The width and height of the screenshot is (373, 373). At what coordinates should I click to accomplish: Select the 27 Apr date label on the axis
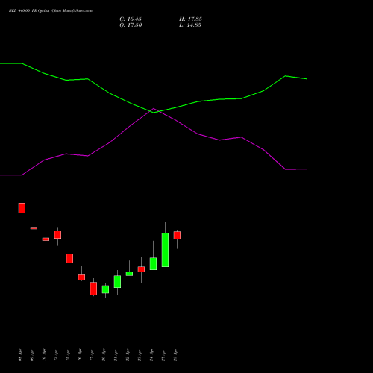(163, 355)
